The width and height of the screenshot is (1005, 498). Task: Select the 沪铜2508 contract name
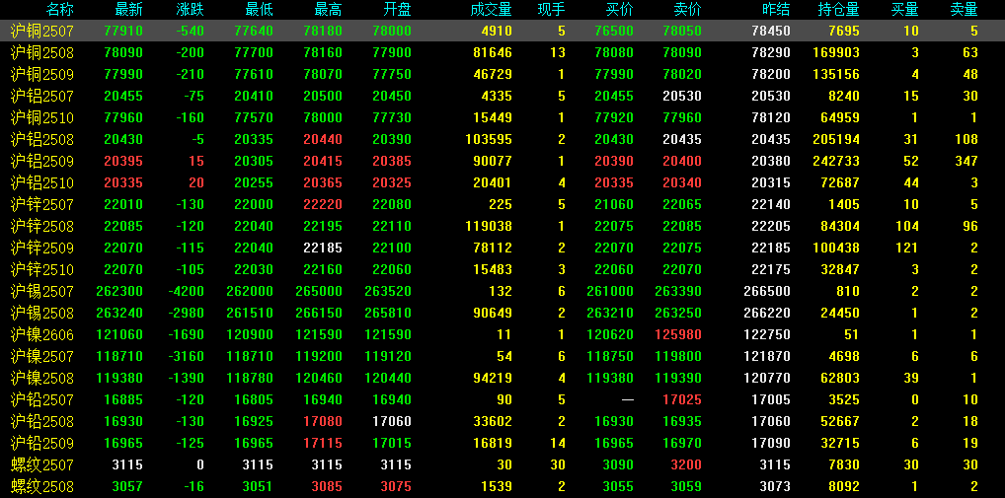tap(42, 52)
